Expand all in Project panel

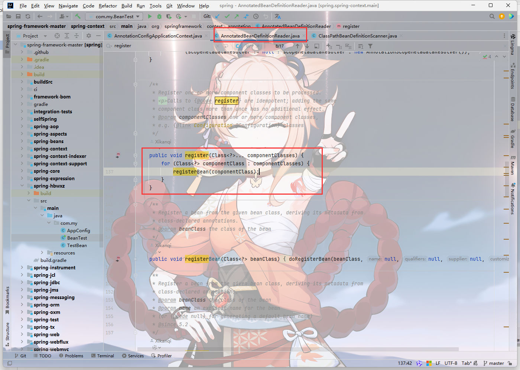pyautogui.click(x=67, y=36)
